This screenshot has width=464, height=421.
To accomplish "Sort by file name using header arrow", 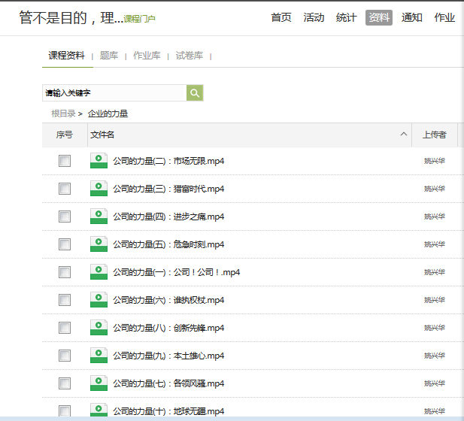I will click(x=404, y=135).
